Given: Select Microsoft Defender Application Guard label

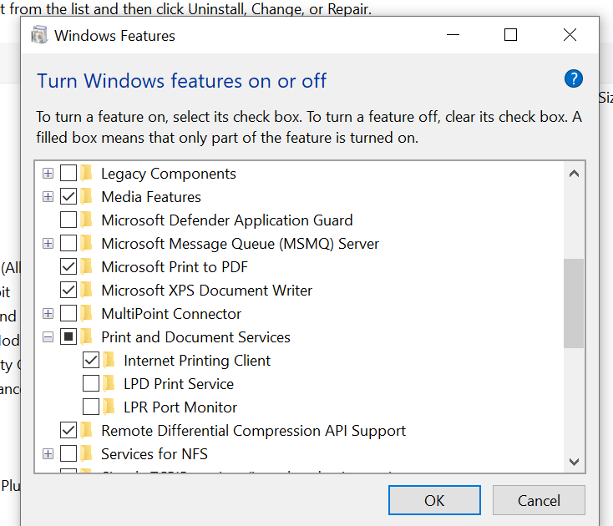Looking at the screenshot, I should pyautogui.click(x=227, y=220).
